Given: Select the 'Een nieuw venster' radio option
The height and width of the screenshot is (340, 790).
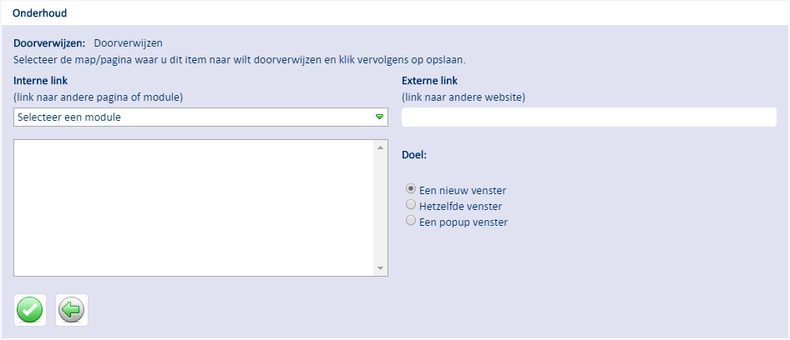Looking at the screenshot, I should (411, 190).
